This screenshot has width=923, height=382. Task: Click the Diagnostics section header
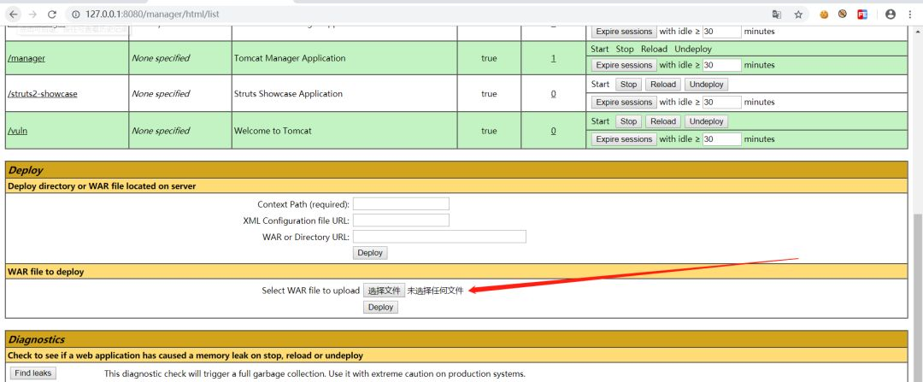coord(456,339)
